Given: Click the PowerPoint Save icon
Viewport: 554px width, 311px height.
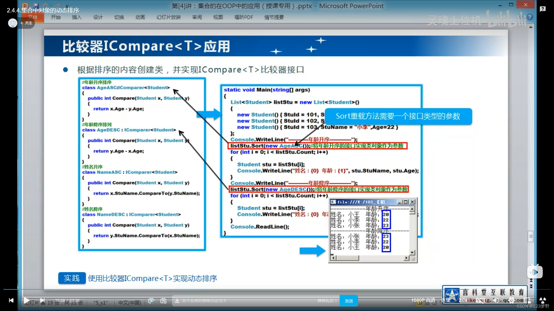Looking at the screenshot, I should click(x=36, y=6).
